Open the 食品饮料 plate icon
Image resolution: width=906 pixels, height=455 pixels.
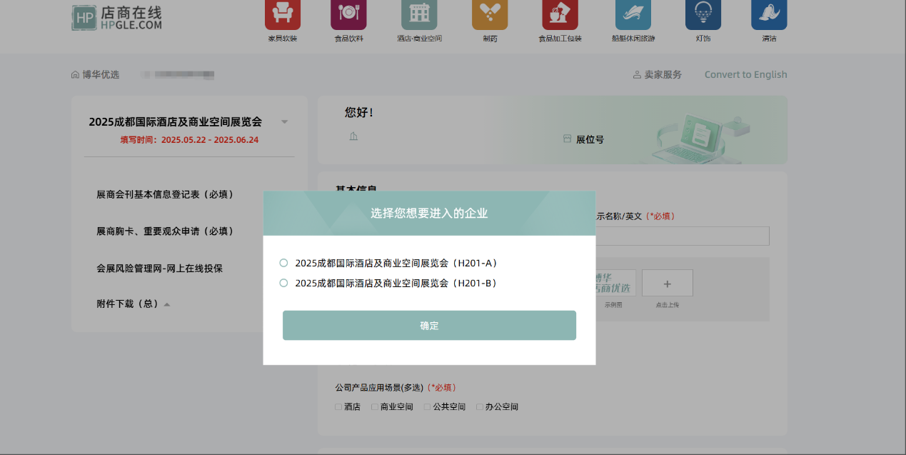click(348, 14)
